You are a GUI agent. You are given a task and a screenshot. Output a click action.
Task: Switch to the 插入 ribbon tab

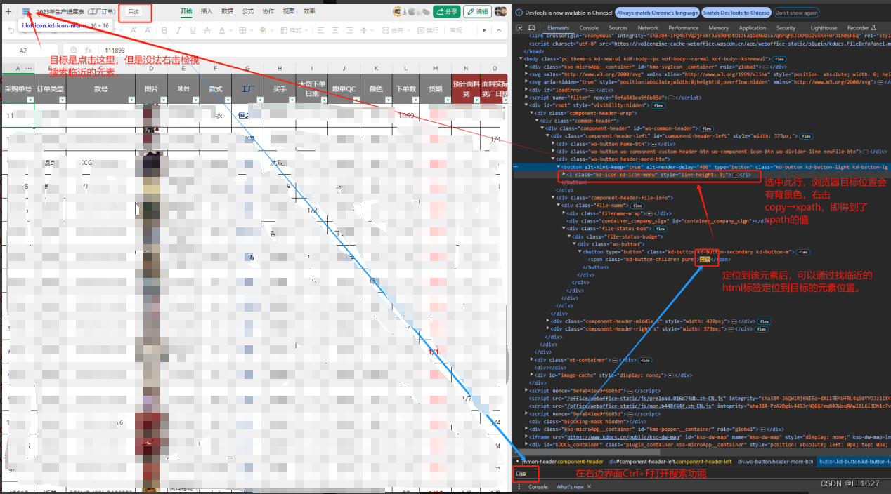click(x=207, y=11)
